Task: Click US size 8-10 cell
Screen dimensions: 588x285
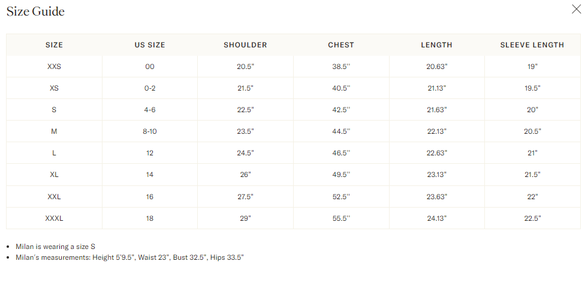Action: [x=150, y=131]
